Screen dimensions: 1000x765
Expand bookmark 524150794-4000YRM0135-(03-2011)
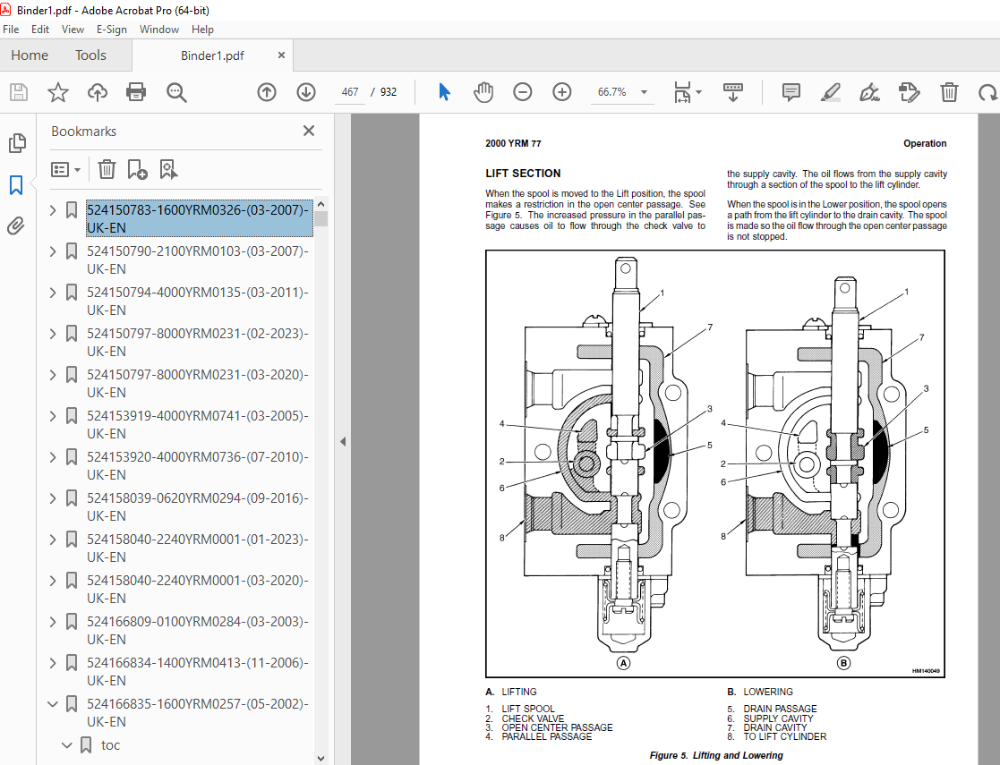click(53, 292)
